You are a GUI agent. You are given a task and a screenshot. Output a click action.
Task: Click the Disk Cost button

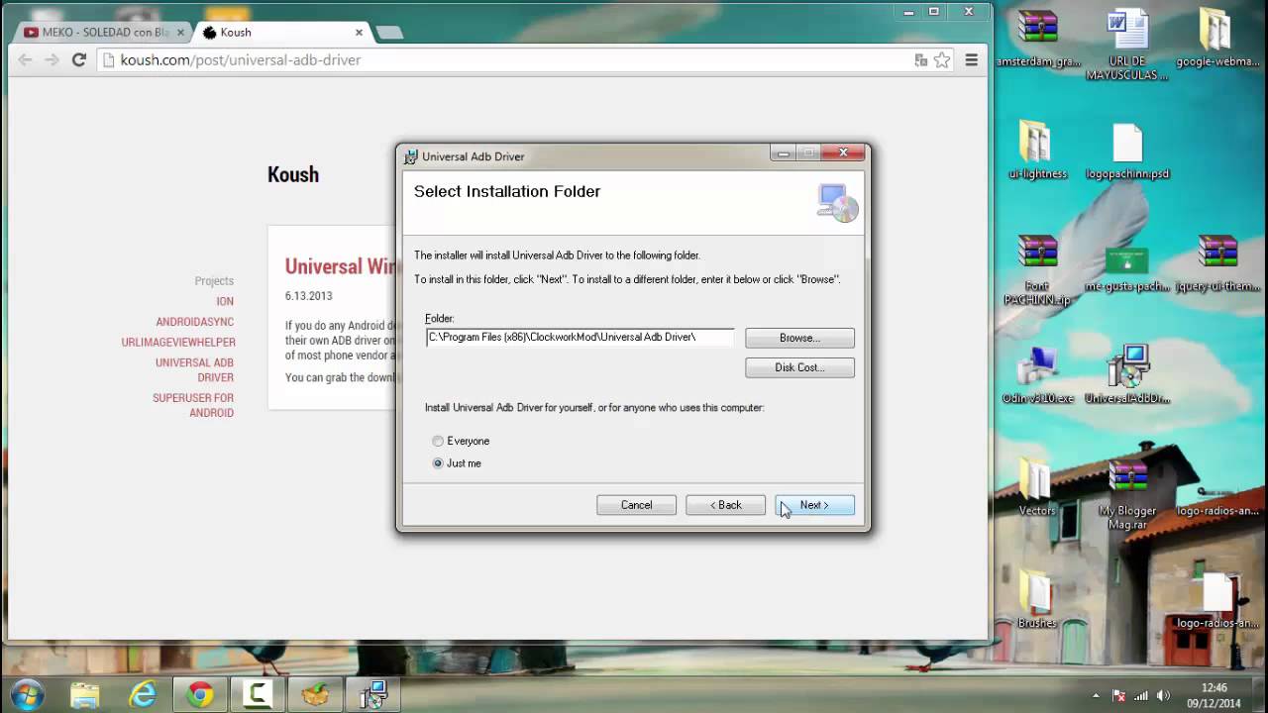[x=799, y=367]
